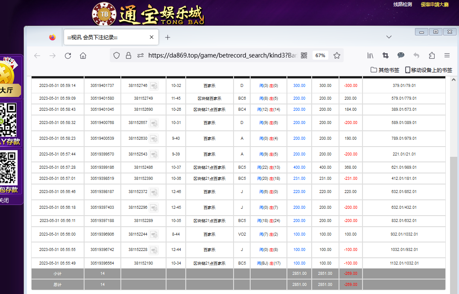Image resolution: width=459 pixels, height=294 pixels.
Task: View video replay icon for round 381152746
Action: (154, 86)
